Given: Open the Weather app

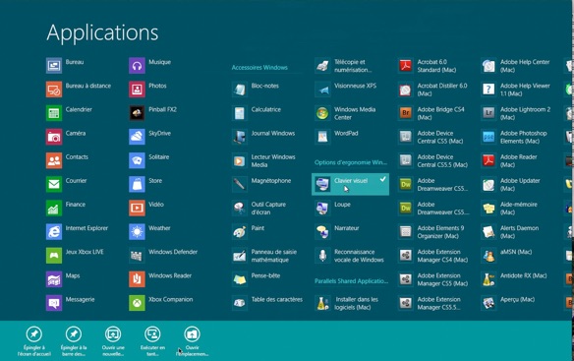Looking at the screenshot, I should point(149,232).
